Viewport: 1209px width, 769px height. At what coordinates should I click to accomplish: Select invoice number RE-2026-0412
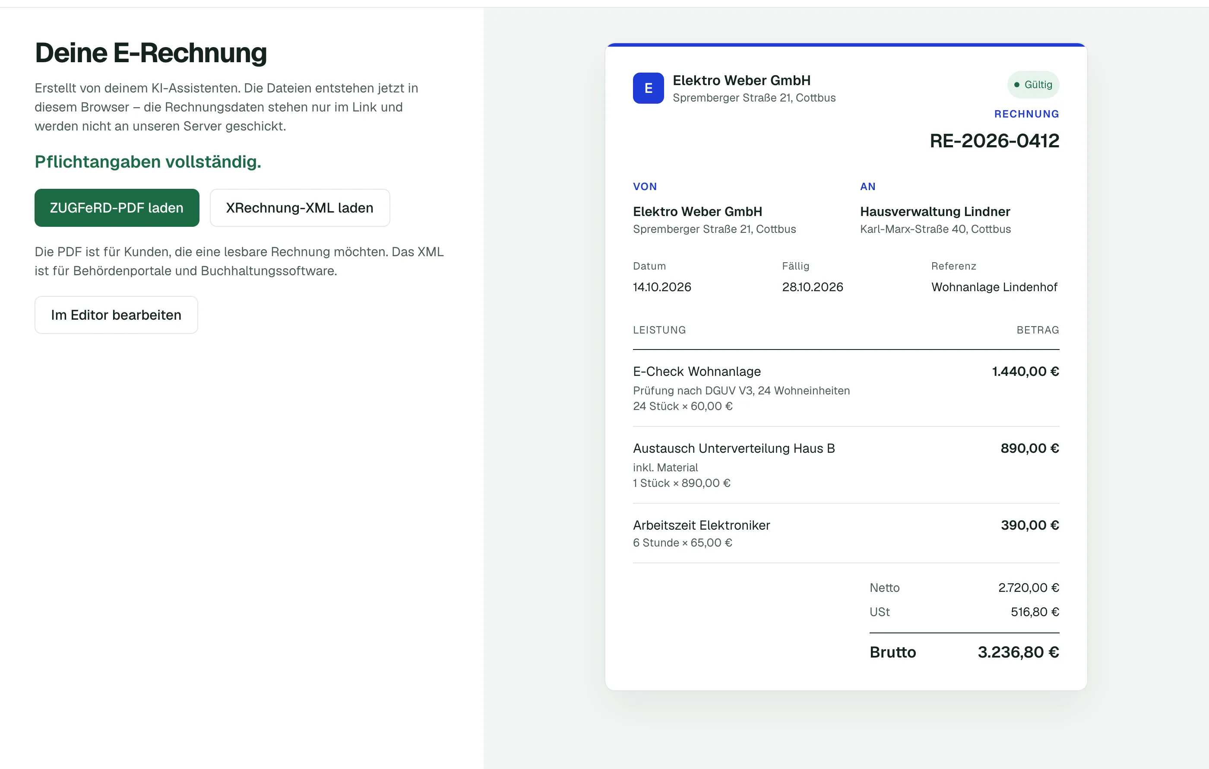pos(994,141)
